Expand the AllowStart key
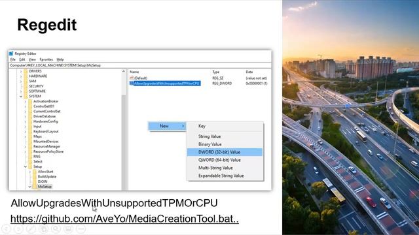Image resolution: width=419 pixels, height=235 pixels. pos(30,172)
